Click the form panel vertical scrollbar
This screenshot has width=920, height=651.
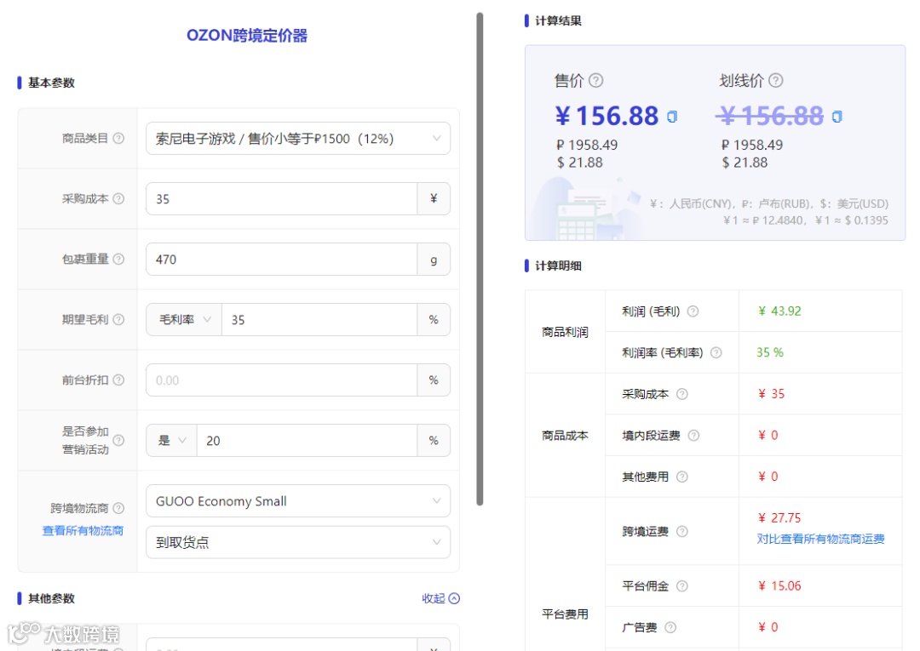tap(480, 259)
